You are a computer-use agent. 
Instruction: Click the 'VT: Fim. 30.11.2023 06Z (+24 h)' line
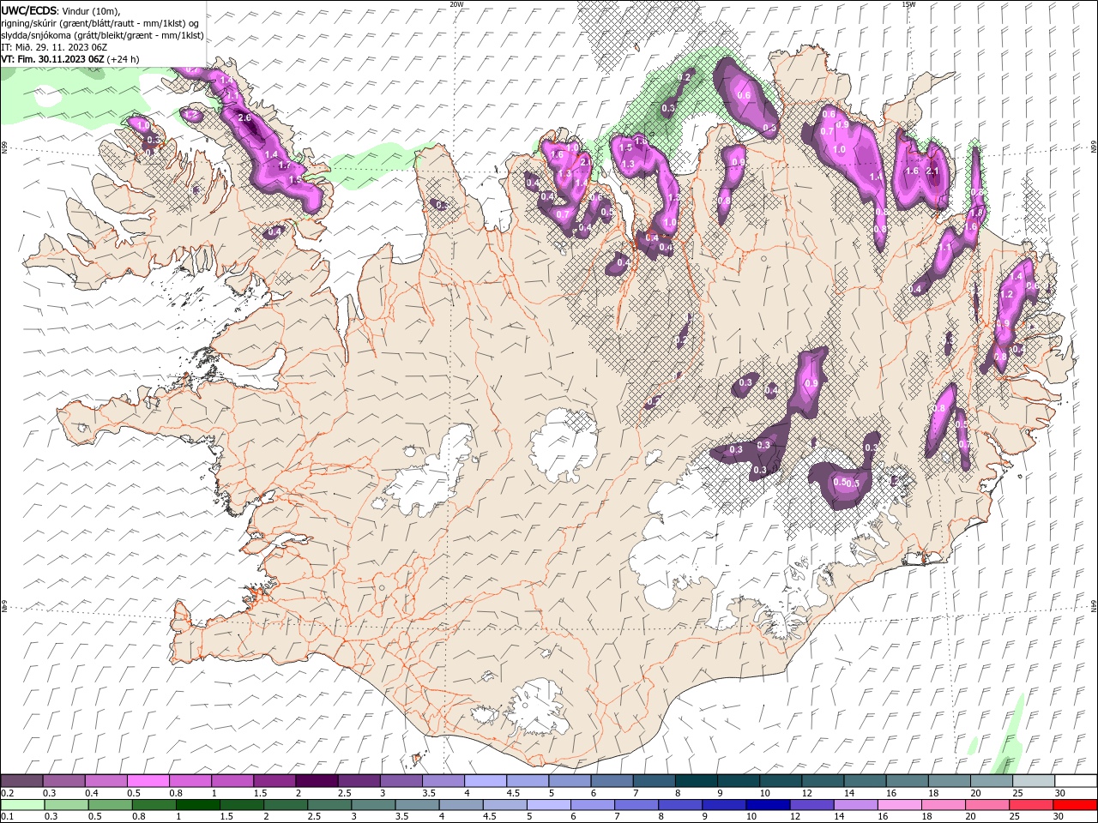click(70, 59)
